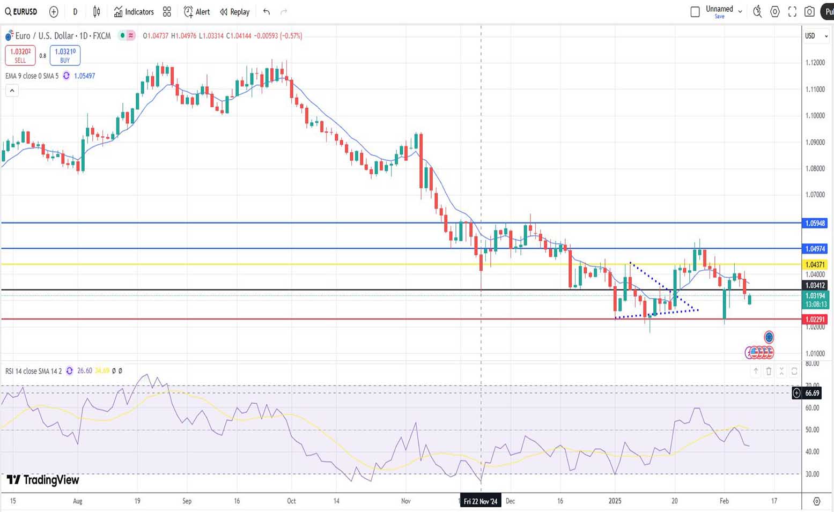Image resolution: width=834 pixels, height=512 pixels.
Task: Enter fullscreen mode
Action: pyautogui.click(x=792, y=12)
